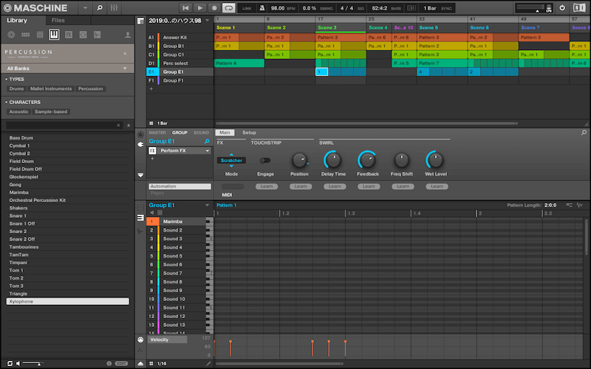Select Scene 5 in the arranger
This screenshot has height=369, width=591.
[428, 27]
